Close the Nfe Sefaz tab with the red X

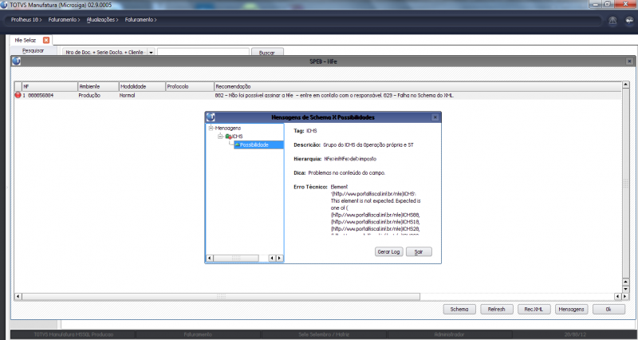pyautogui.click(x=46, y=40)
